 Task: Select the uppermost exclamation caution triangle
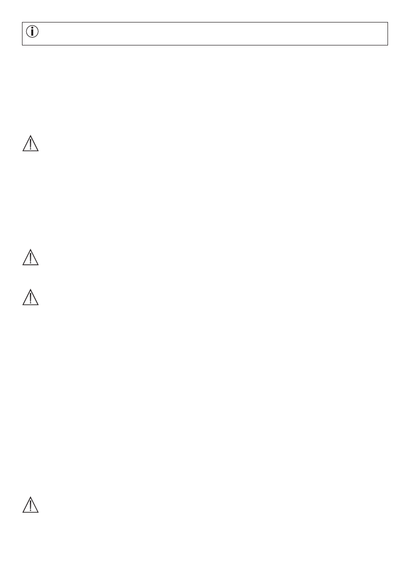tap(30, 143)
